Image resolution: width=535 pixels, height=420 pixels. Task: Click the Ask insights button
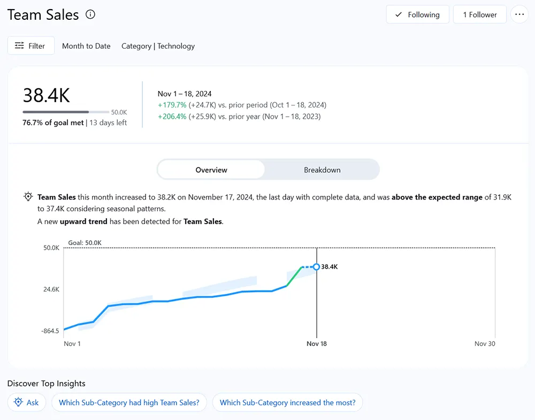coord(27,402)
